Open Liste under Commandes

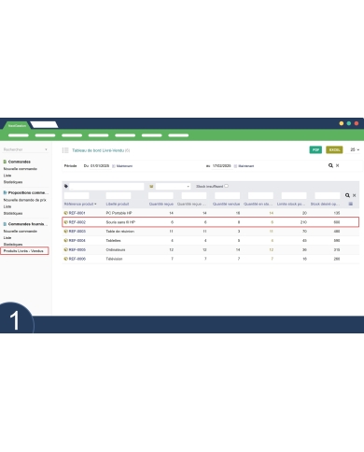[7, 176]
